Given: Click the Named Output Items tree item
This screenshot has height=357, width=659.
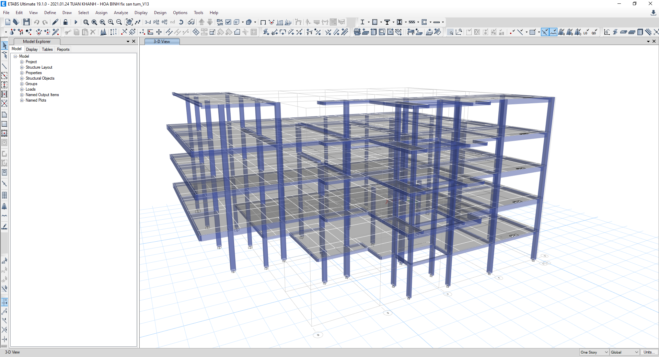Looking at the screenshot, I should (x=42, y=95).
